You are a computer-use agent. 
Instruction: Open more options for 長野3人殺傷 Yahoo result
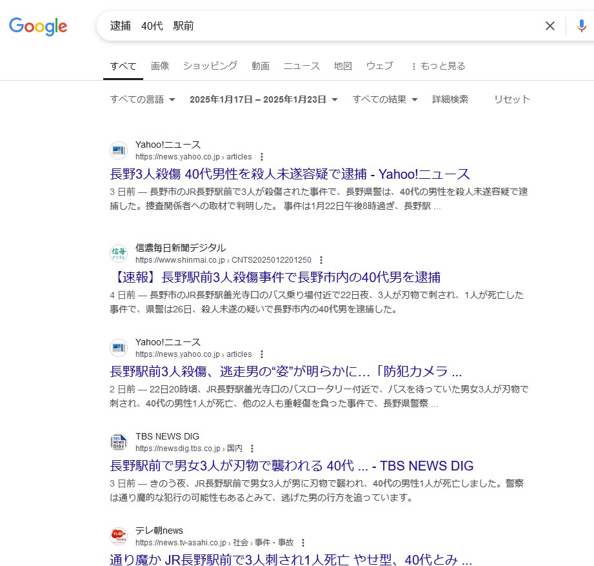[262, 157]
